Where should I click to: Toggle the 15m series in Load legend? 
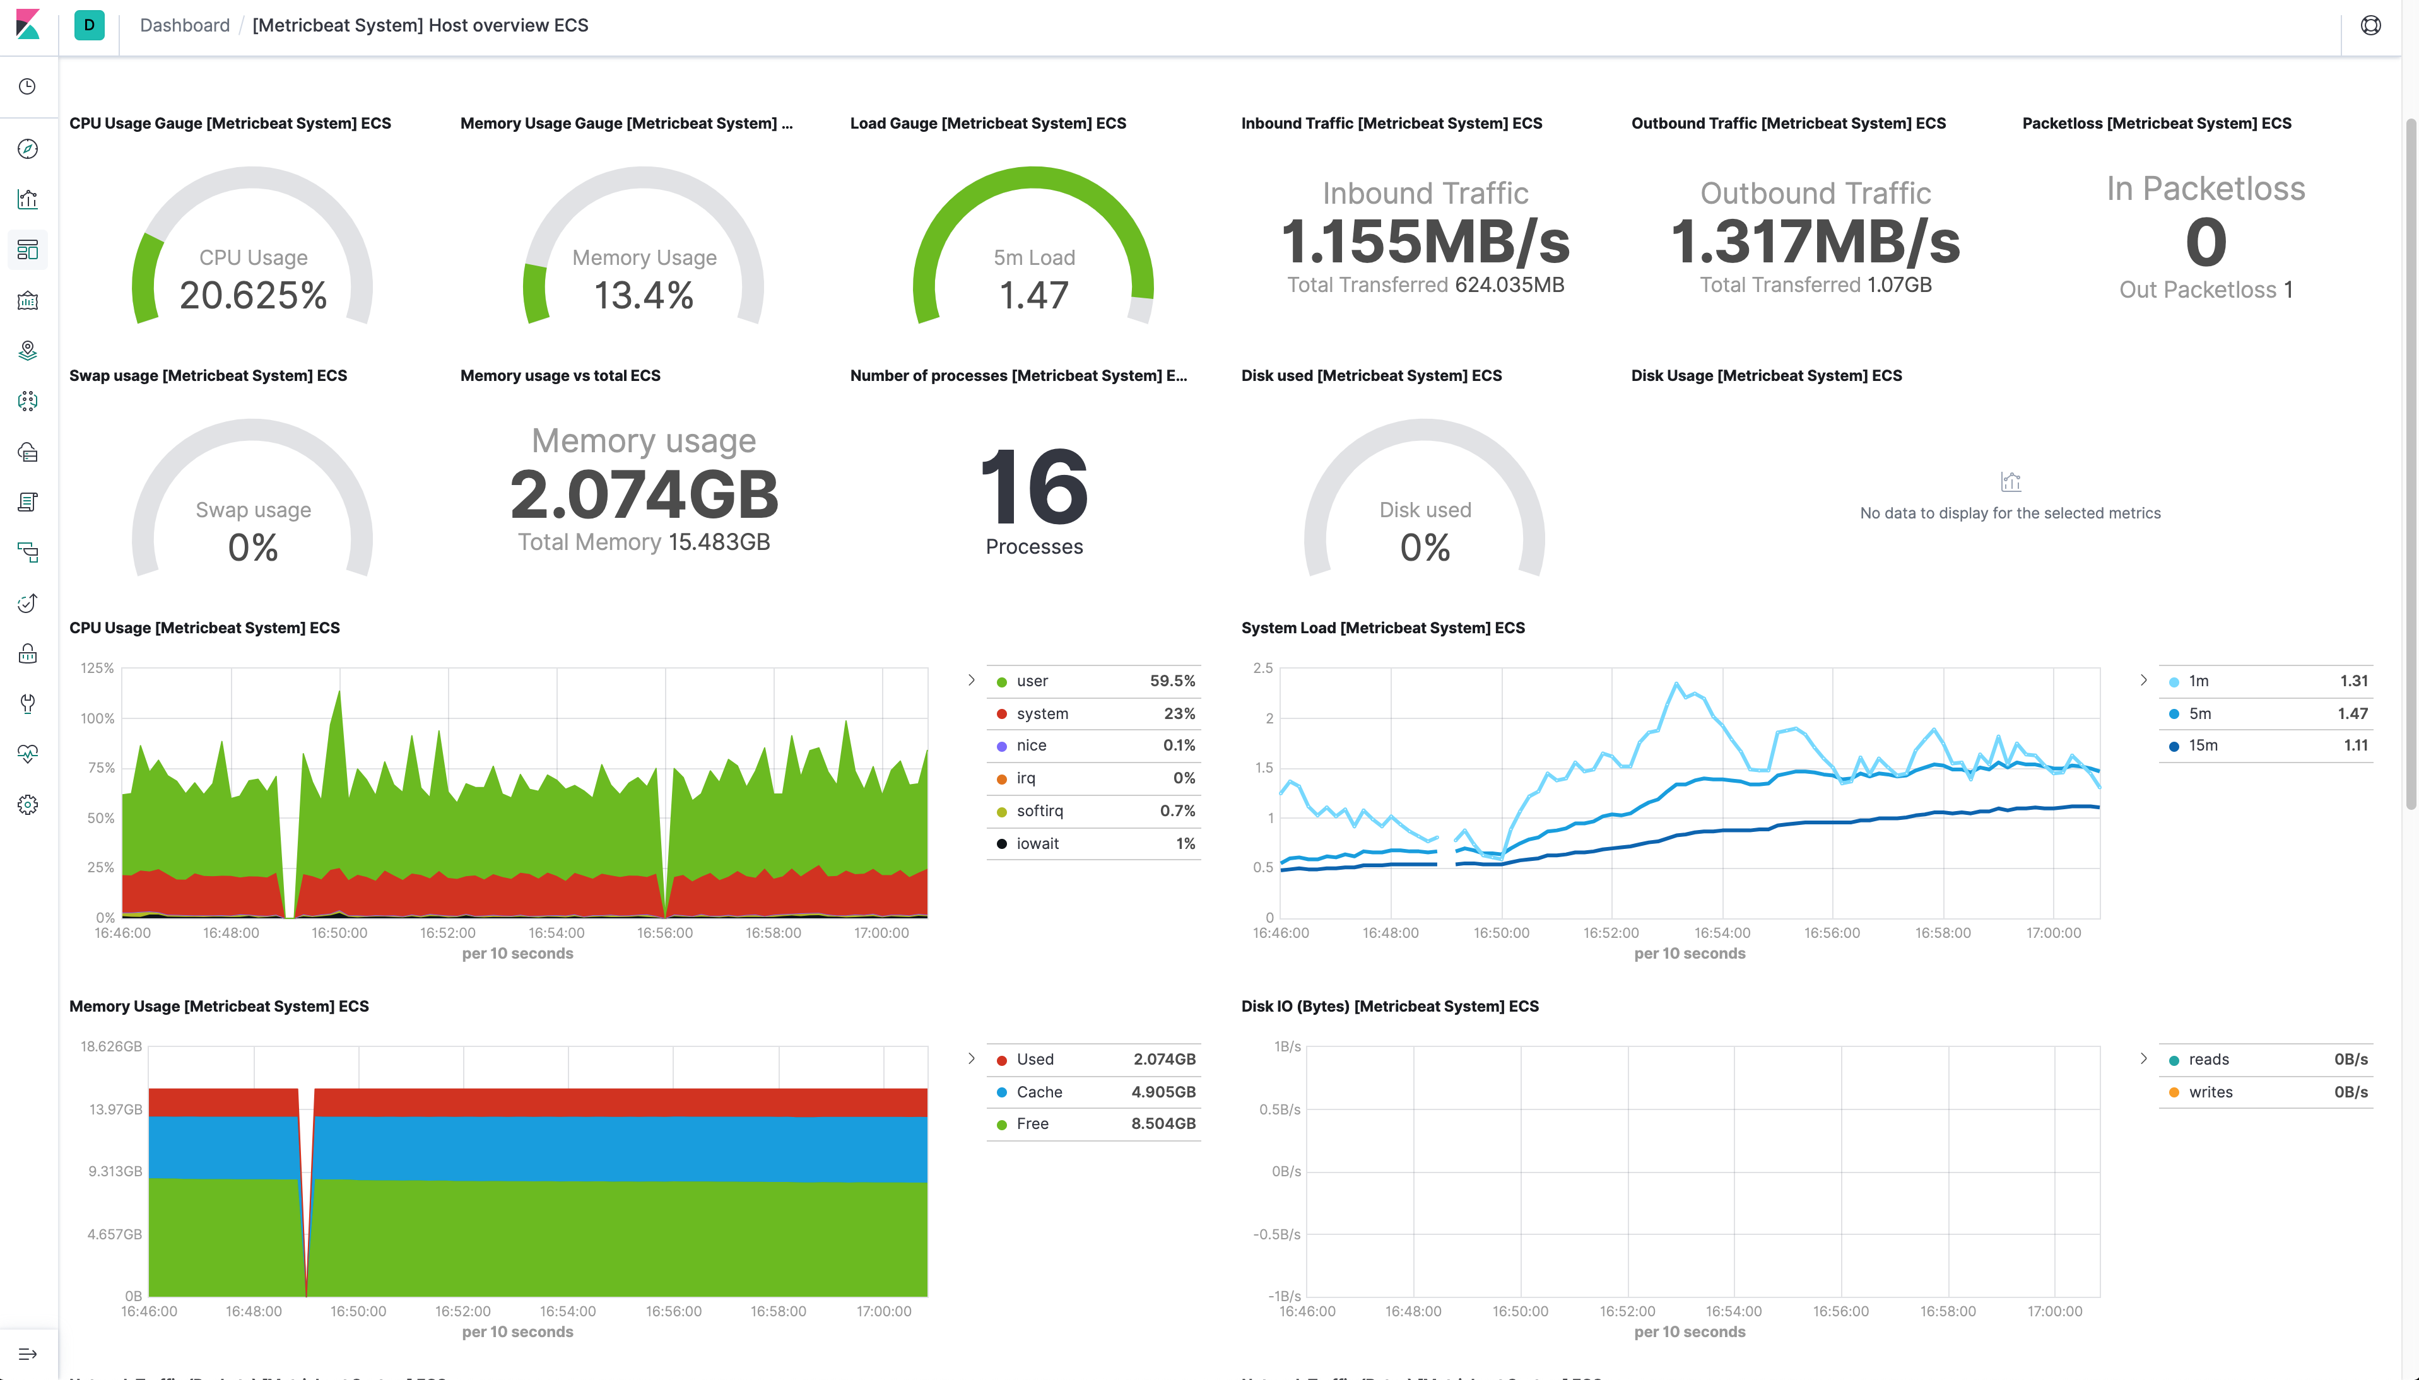point(2202,746)
